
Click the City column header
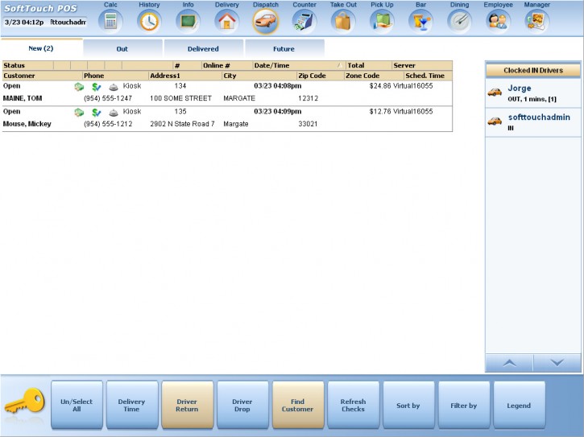(x=259, y=76)
